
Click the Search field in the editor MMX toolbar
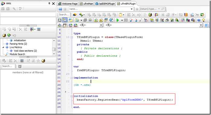coord(64,15)
